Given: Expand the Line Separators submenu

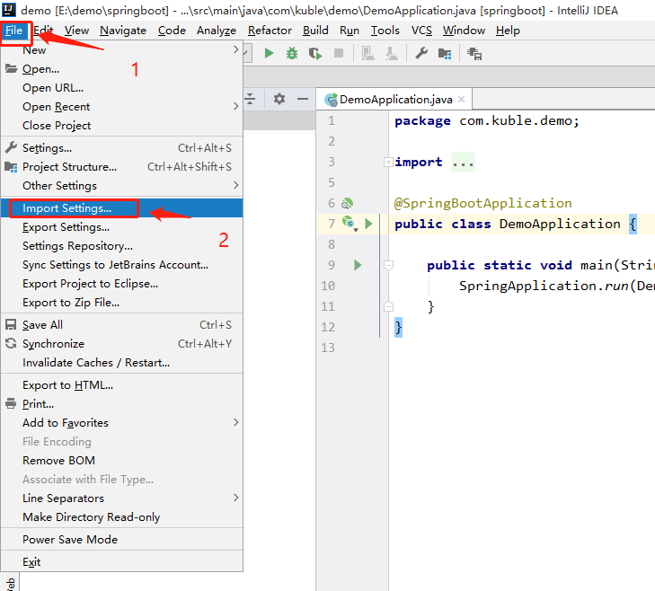Looking at the screenshot, I should point(121,498).
